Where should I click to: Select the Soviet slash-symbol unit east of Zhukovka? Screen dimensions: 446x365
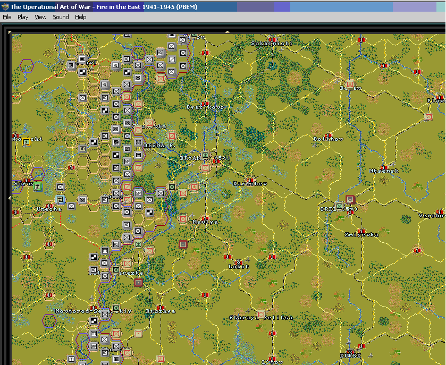coord(172,136)
